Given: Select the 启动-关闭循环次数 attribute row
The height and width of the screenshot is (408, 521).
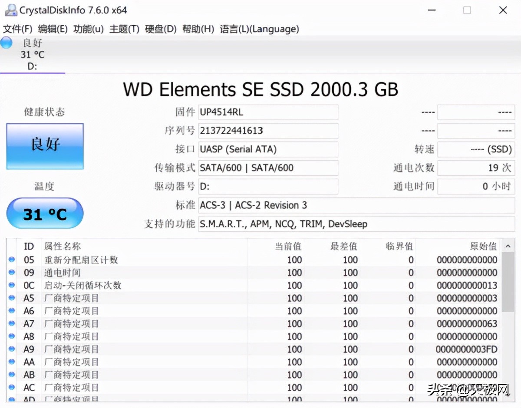Looking at the screenshot, I should point(254,286).
